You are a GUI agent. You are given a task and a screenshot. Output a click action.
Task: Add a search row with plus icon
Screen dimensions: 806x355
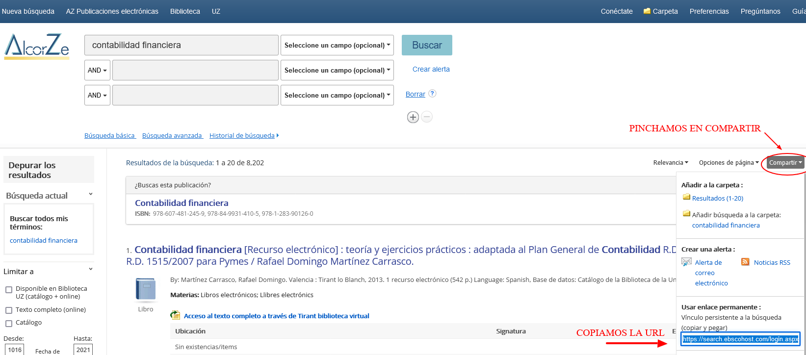413,117
